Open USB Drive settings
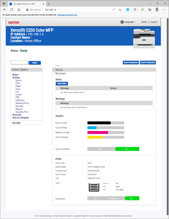The height and width of the screenshot is (219, 169). (x=20, y=100)
